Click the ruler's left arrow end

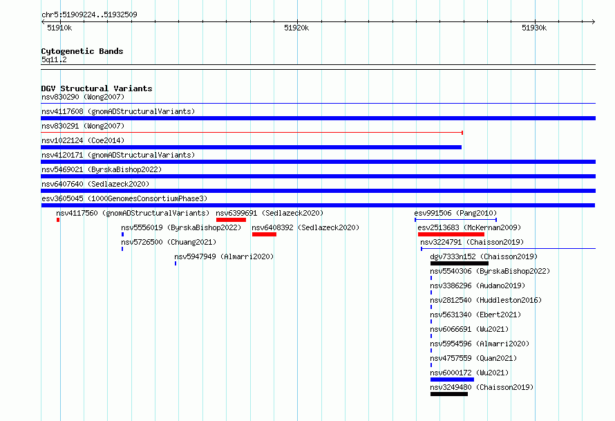(43, 21)
